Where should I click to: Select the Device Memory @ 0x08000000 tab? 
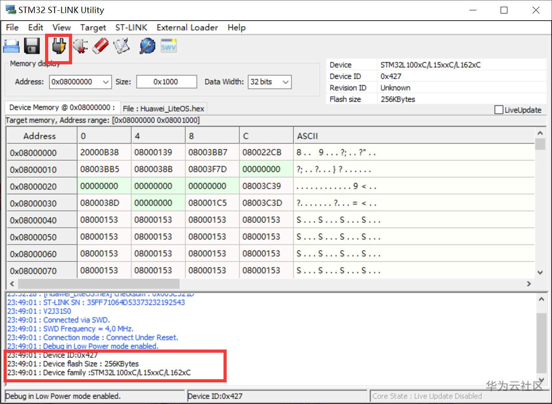63,108
